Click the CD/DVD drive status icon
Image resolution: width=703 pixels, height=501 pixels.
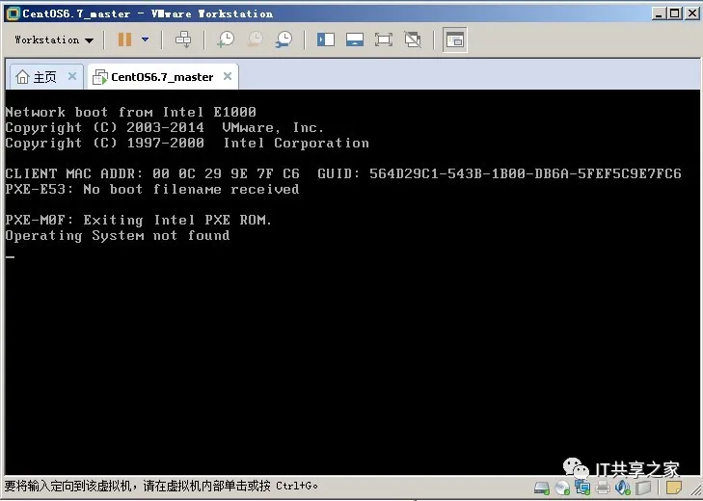[562, 488]
